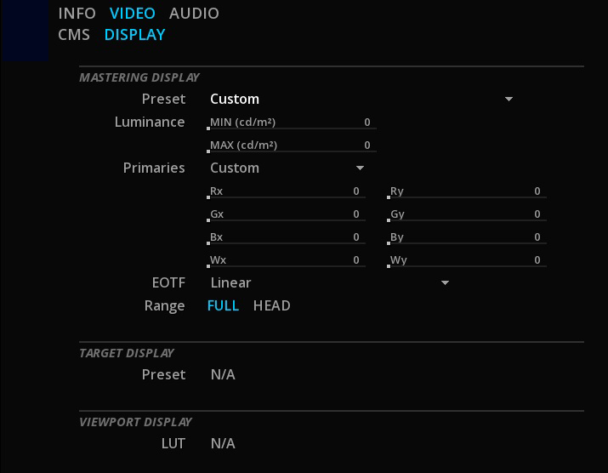Select the DISPLAY sub-tab
608x473 pixels.
tap(134, 35)
